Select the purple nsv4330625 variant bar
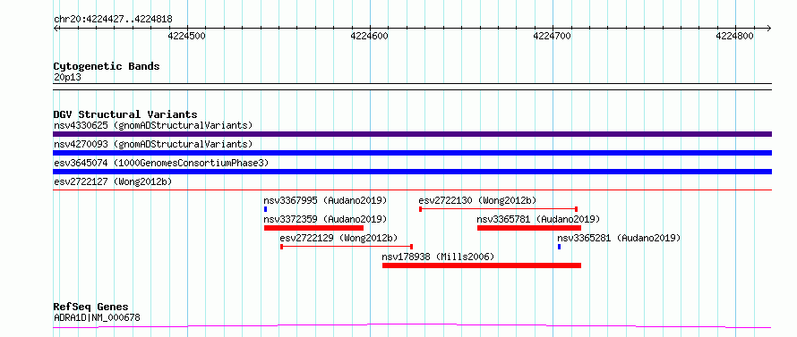 [x=412, y=134]
